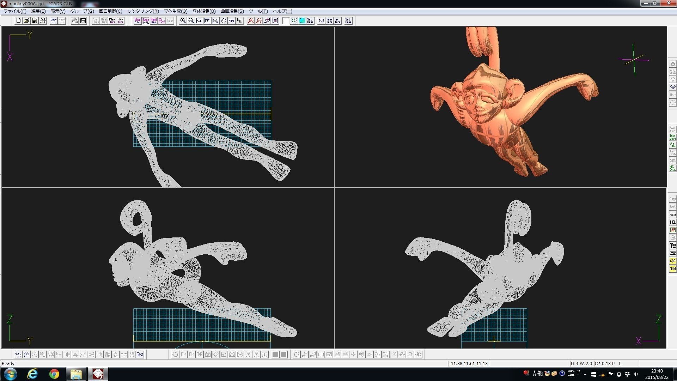
Task: Click the Pov render icon
Action: [162, 21]
